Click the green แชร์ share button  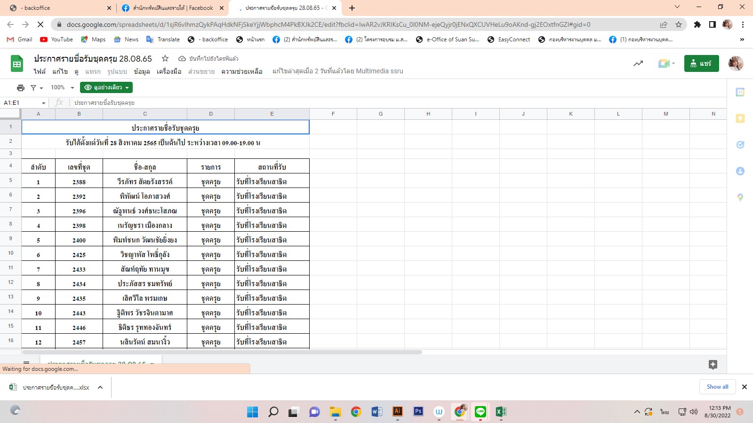click(701, 63)
